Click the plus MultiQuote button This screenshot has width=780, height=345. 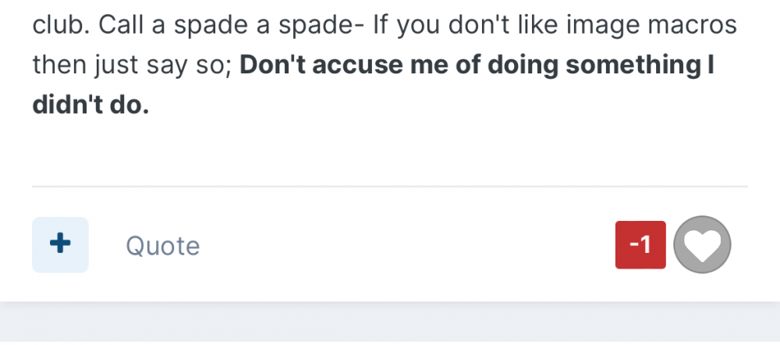60,245
